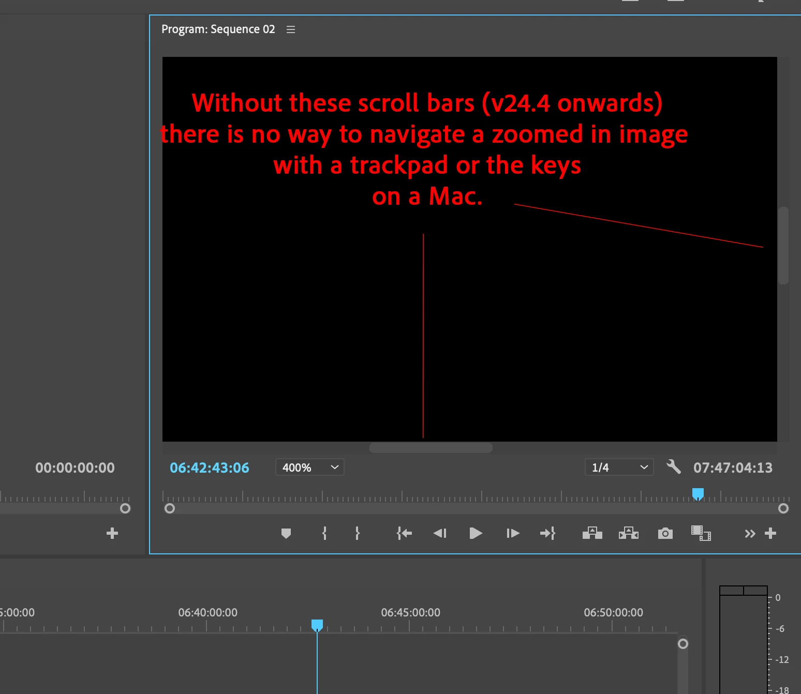Click the Add Marker button

[286, 533]
